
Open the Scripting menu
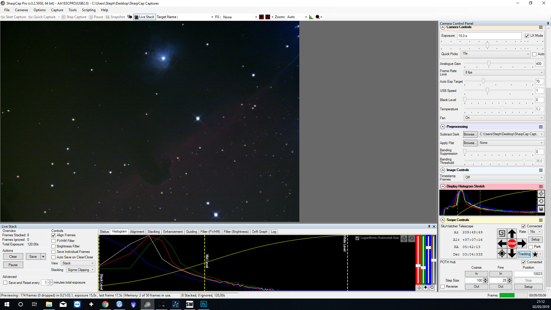(x=88, y=10)
